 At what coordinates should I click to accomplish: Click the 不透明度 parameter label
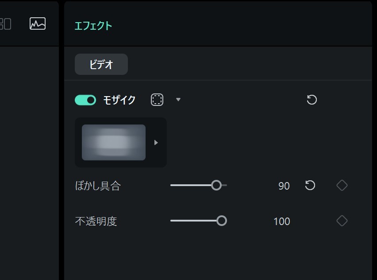coord(96,221)
